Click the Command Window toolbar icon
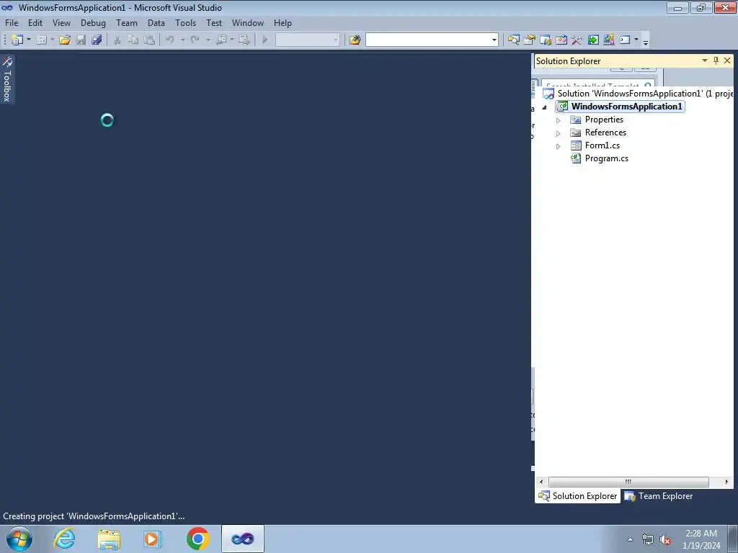 coord(625,40)
